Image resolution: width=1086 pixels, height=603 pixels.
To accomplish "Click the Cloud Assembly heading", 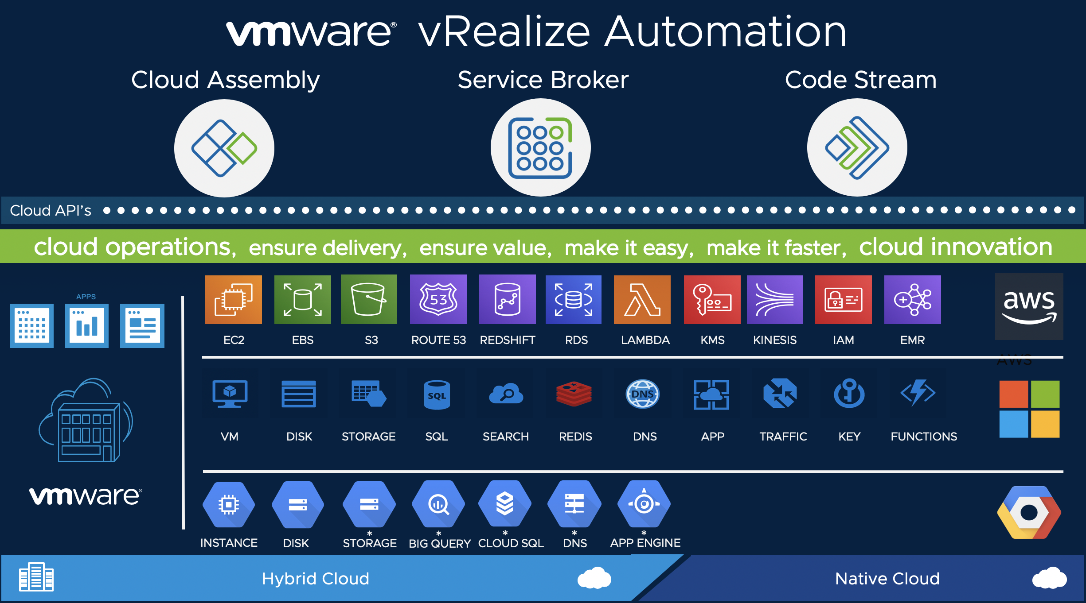I will coord(225,81).
